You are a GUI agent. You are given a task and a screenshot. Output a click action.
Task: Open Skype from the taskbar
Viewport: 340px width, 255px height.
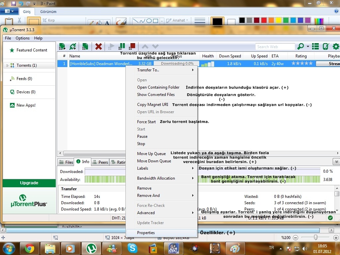(132, 248)
